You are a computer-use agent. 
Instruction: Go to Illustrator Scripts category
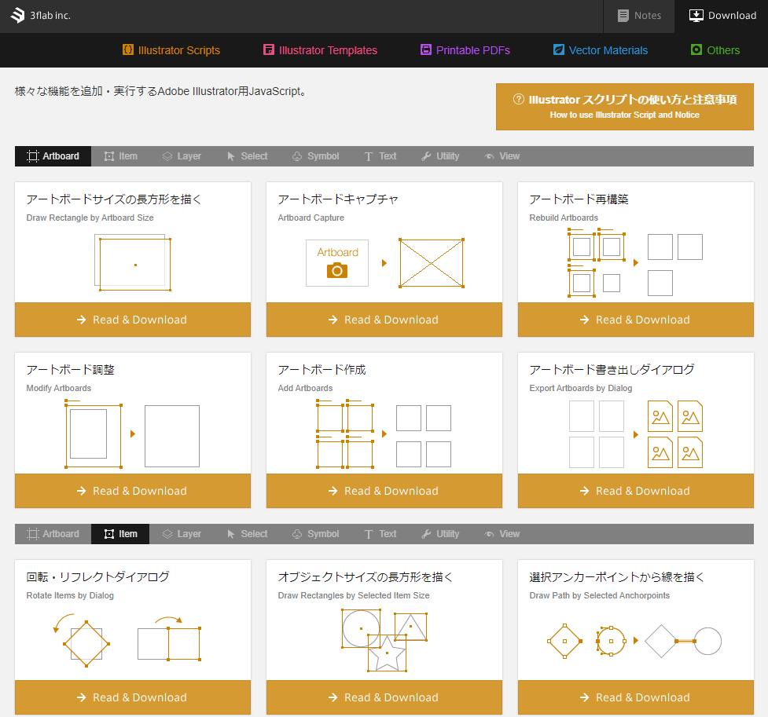click(171, 50)
